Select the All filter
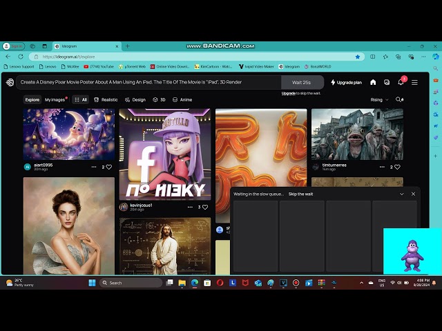This screenshot has width=442, height=331. 81,99
